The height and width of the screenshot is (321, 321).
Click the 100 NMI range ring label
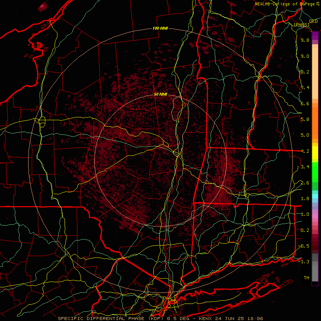point(160,28)
